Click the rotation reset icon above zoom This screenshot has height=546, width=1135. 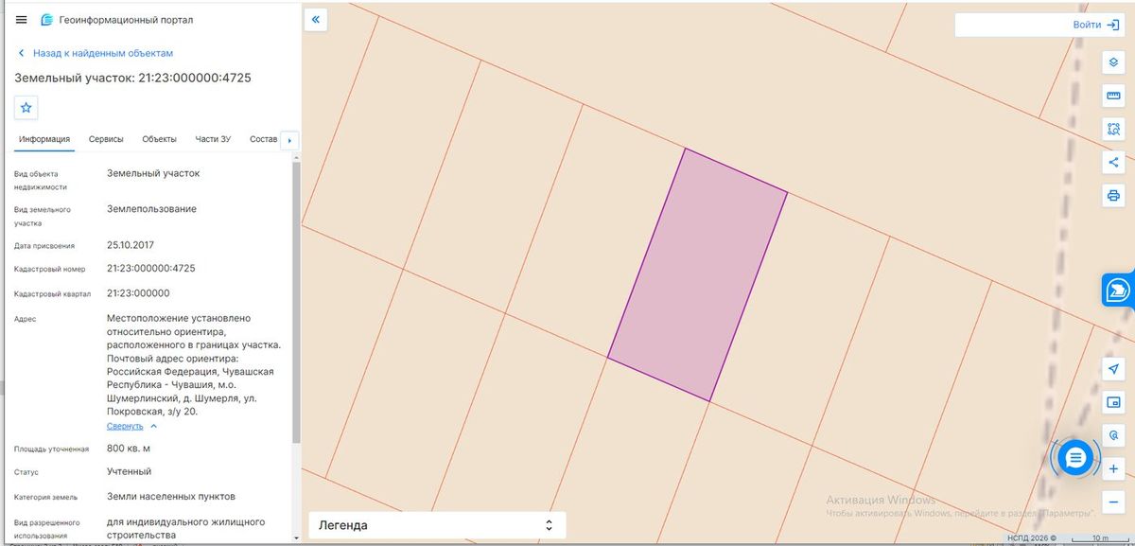1113,435
